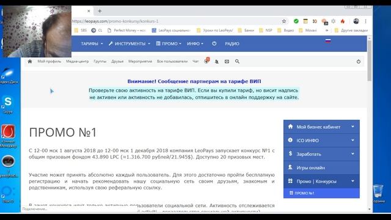
Task: Click the browser address bar URL
Action: (x=115, y=21)
